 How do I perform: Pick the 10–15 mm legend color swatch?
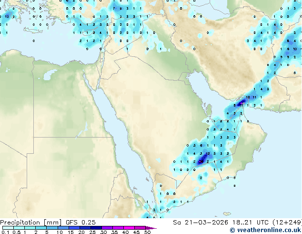(x=63, y=228)
